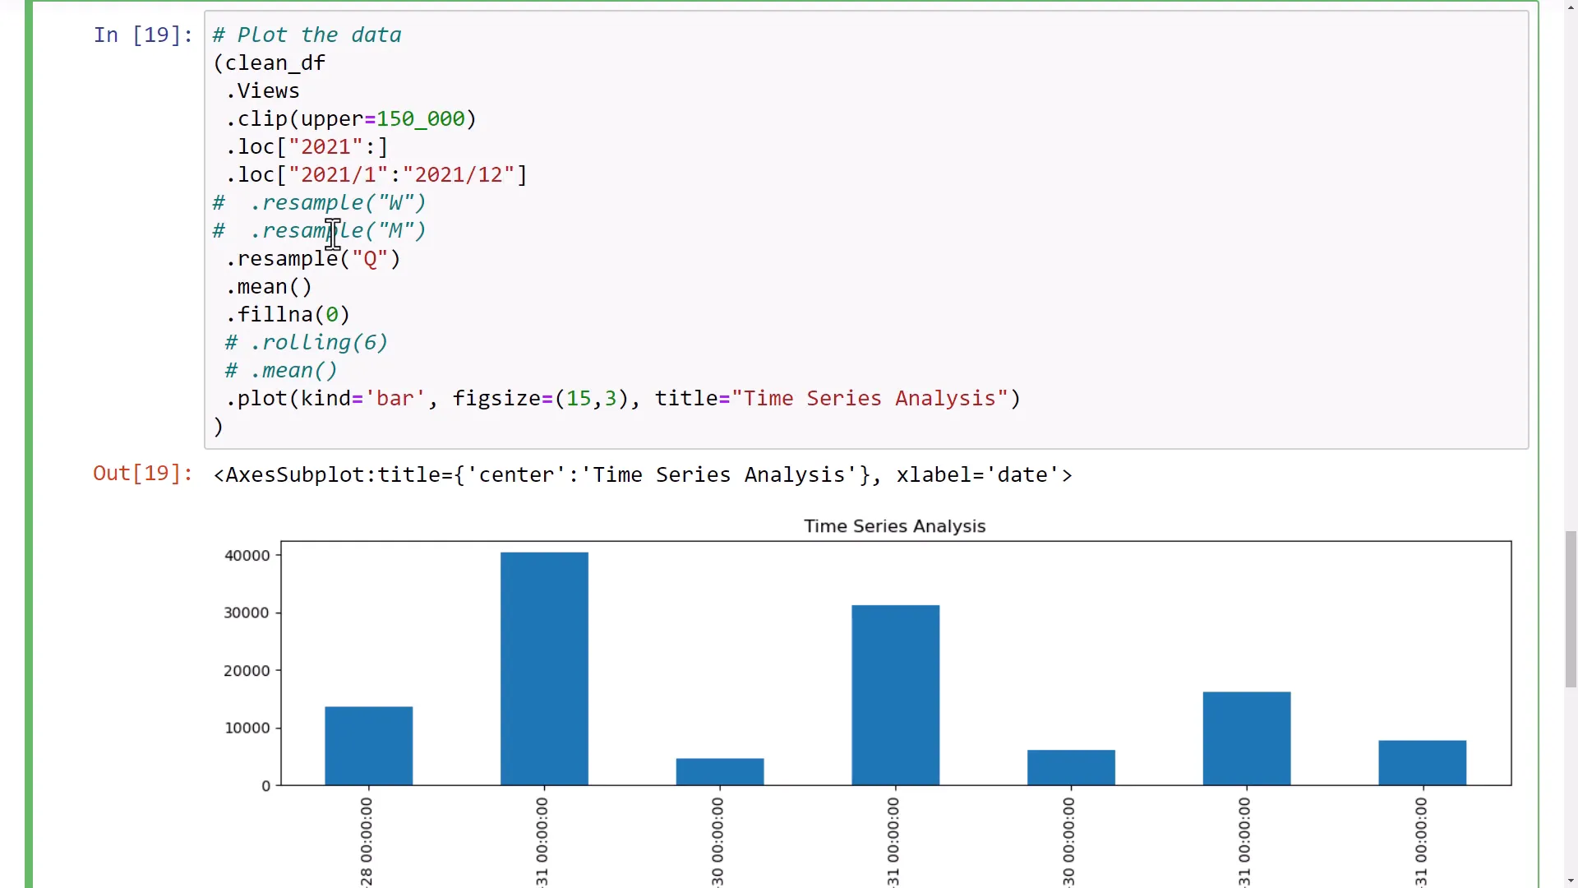
Task: Click the second quarterly bar near 30000
Action: click(x=894, y=695)
